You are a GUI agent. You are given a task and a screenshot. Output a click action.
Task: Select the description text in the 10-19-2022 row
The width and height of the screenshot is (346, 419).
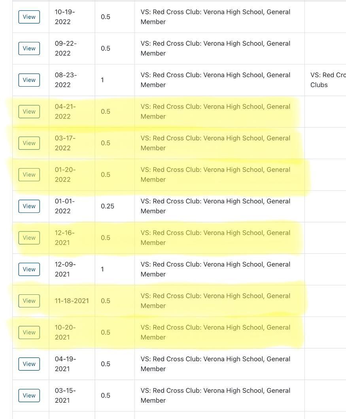pyautogui.click(x=216, y=17)
